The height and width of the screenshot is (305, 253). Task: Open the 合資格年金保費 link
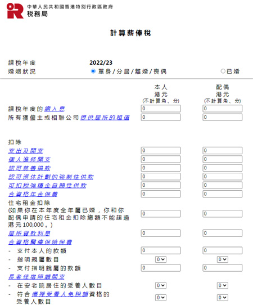(33, 194)
